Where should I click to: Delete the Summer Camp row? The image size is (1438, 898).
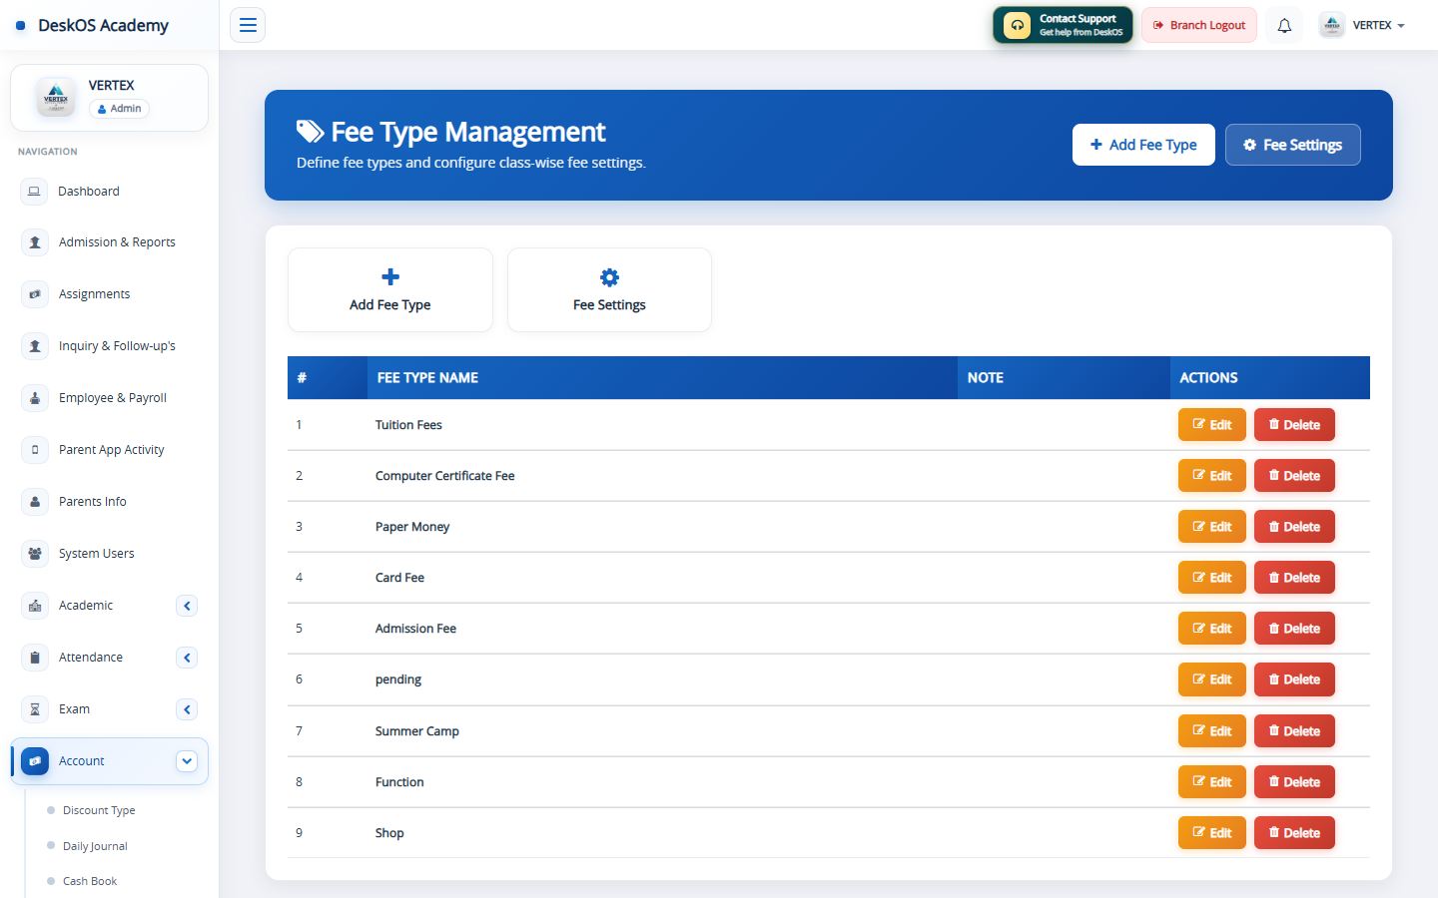pyautogui.click(x=1294, y=731)
